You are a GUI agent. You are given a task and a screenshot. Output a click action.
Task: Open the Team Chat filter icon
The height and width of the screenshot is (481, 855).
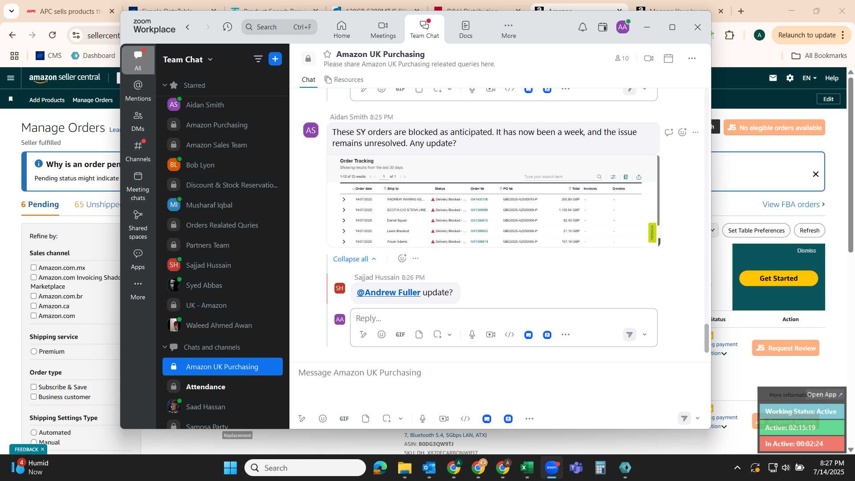(258, 59)
